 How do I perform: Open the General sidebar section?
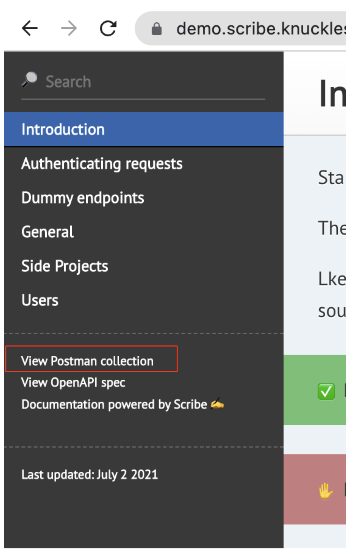[48, 232]
